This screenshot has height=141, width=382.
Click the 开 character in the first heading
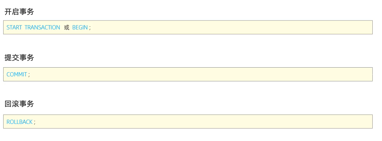[x=8, y=12]
